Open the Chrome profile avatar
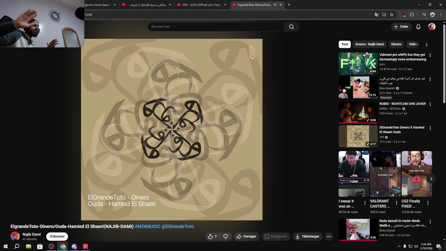The height and width of the screenshot is (251, 446). click(432, 15)
